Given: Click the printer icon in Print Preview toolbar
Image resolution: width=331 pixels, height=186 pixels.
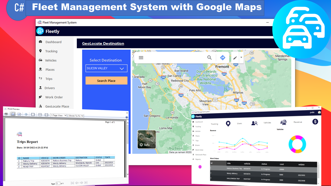Looking at the screenshot, I should 6,114.
